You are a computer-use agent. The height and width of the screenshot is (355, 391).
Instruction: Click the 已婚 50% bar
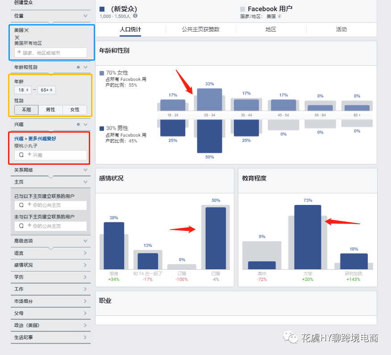point(216,238)
